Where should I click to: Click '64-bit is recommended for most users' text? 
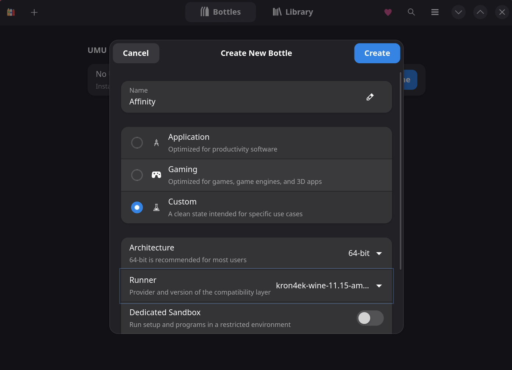(188, 260)
